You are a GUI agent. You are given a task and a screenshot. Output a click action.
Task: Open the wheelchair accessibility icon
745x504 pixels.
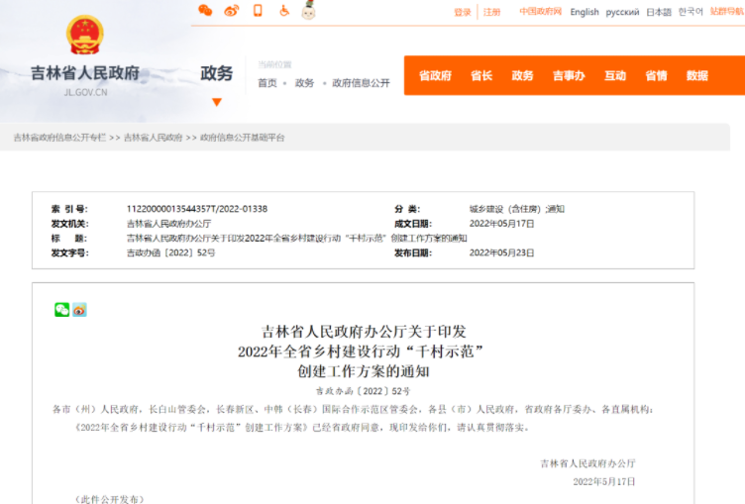click(x=283, y=11)
